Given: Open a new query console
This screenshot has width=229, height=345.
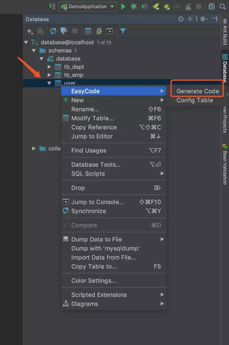Looking at the screenshot, I should (x=110, y=31).
